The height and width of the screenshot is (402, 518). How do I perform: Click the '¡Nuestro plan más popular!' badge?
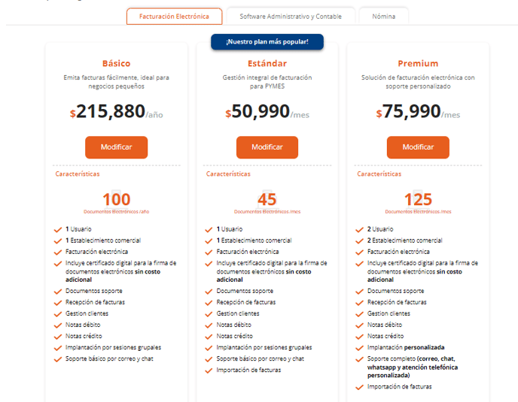coord(267,41)
